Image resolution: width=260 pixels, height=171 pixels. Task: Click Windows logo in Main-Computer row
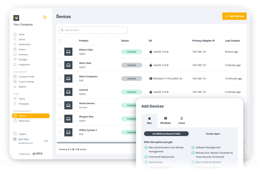click(150, 79)
